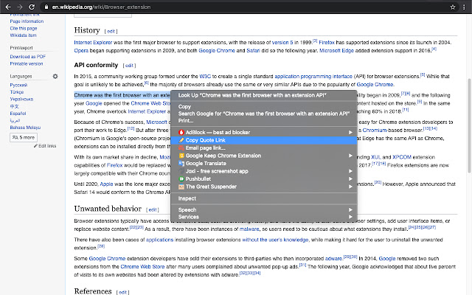Image resolution: width=472 pixels, height=295 pixels.
Task: Click the page vertical scrollbar thumb
Action: click(469, 125)
